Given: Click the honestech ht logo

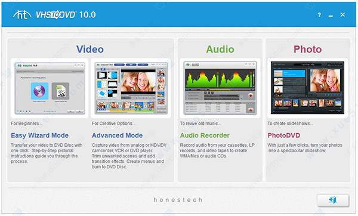Looking at the screenshot, I should coord(22,15).
